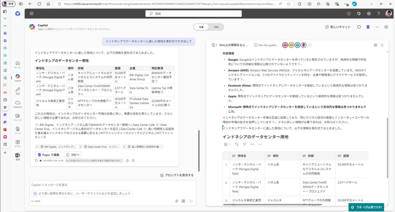395x212 pixels.
Task: Attach a file with the paperclip icon
Action: pyautogui.click(x=176, y=201)
